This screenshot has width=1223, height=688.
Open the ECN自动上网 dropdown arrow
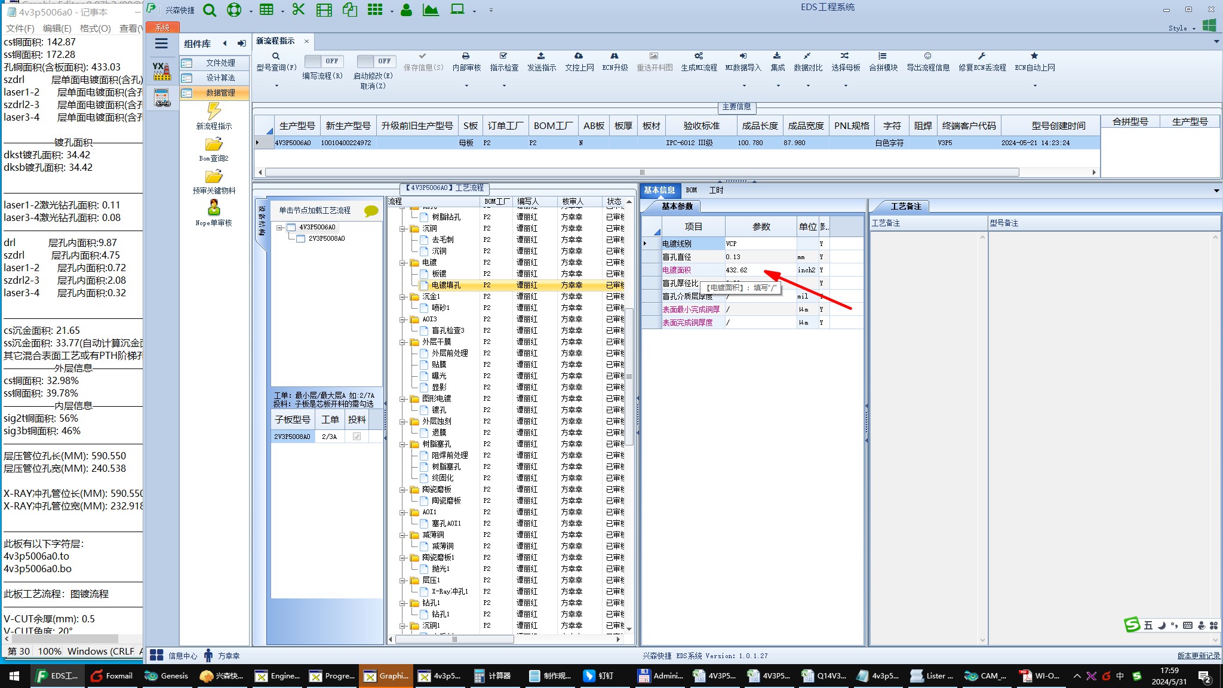pos(1035,86)
